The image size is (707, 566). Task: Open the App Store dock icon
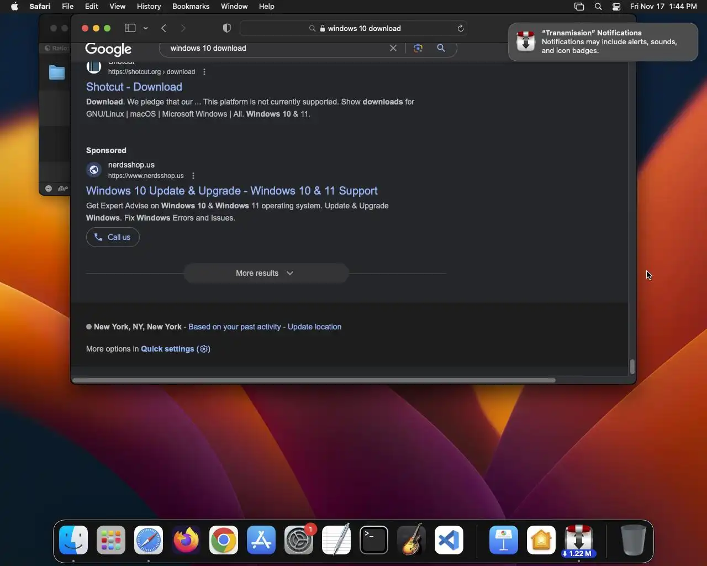(x=261, y=540)
